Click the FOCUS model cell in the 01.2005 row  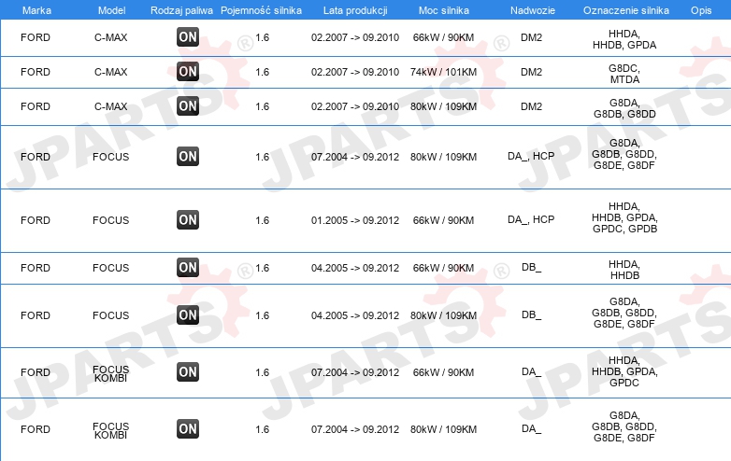111,220
